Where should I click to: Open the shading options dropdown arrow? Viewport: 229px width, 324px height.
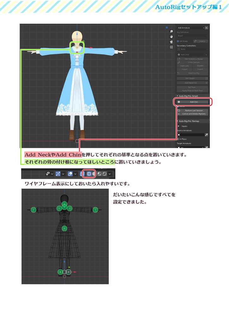pos(110,174)
